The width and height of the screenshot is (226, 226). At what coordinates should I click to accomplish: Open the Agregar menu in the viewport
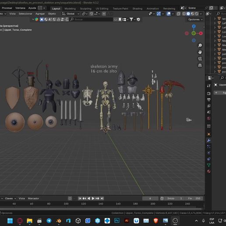pyautogui.click(x=40, y=14)
